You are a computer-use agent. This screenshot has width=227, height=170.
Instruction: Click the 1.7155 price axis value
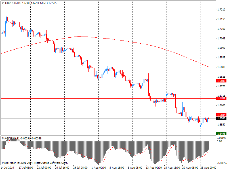222,19
